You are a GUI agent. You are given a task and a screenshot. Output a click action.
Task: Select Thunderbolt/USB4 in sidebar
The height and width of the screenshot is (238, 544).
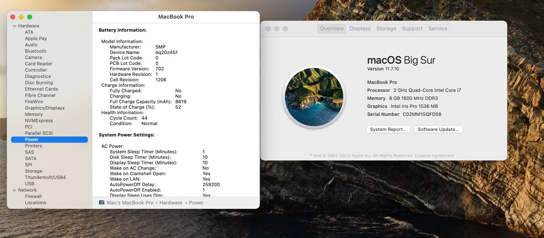coord(45,178)
